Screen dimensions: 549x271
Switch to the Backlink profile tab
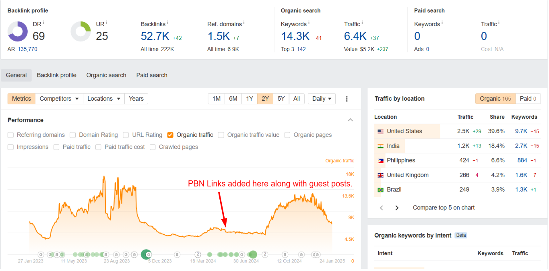click(56, 75)
